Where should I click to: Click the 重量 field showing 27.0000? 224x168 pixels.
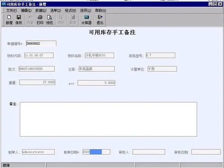(37, 82)
